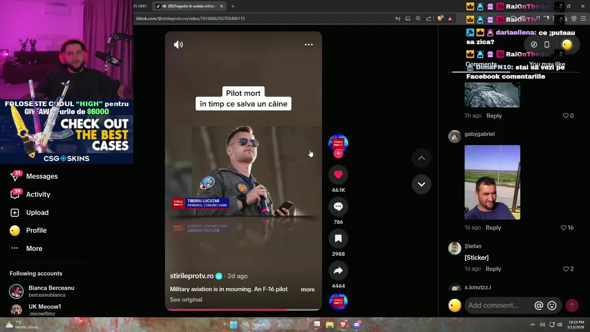Click 'See original' under the caption

click(186, 300)
